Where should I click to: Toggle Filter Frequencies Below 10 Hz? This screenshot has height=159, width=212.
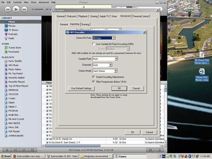94,82
